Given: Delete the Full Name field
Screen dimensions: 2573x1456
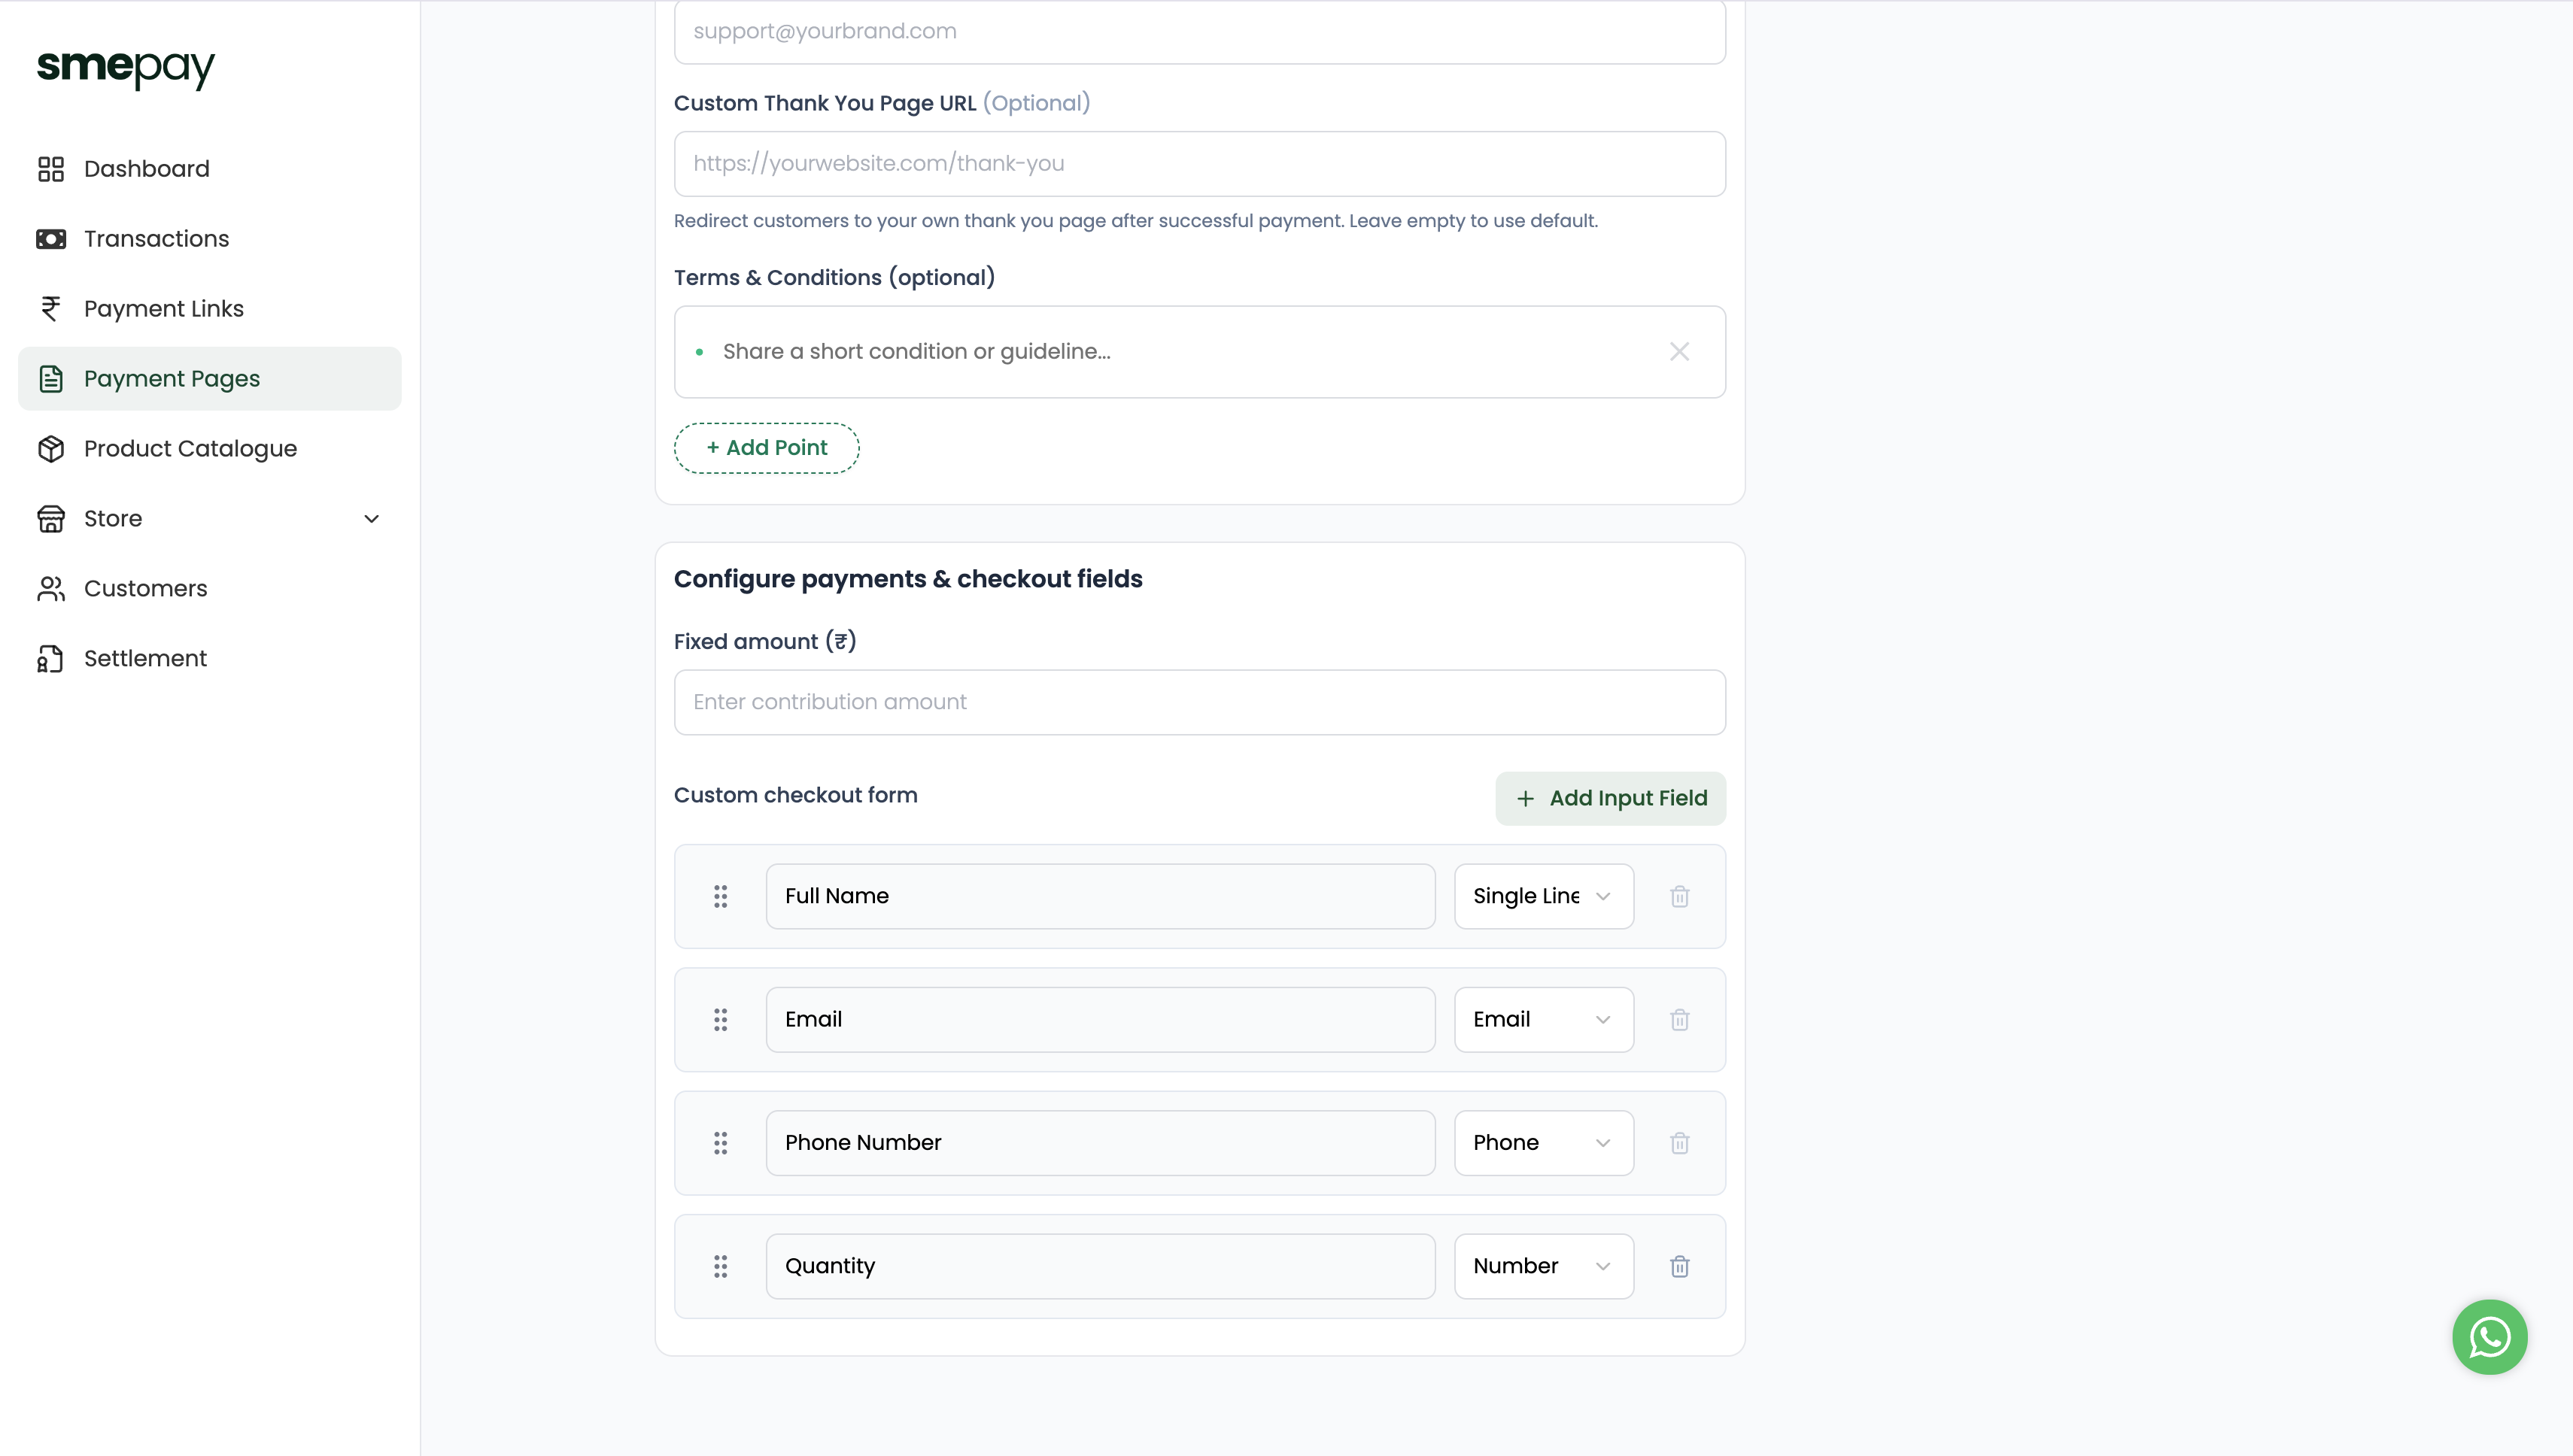Looking at the screenshot, I should pyautogui.click(x=1680, y=896).
